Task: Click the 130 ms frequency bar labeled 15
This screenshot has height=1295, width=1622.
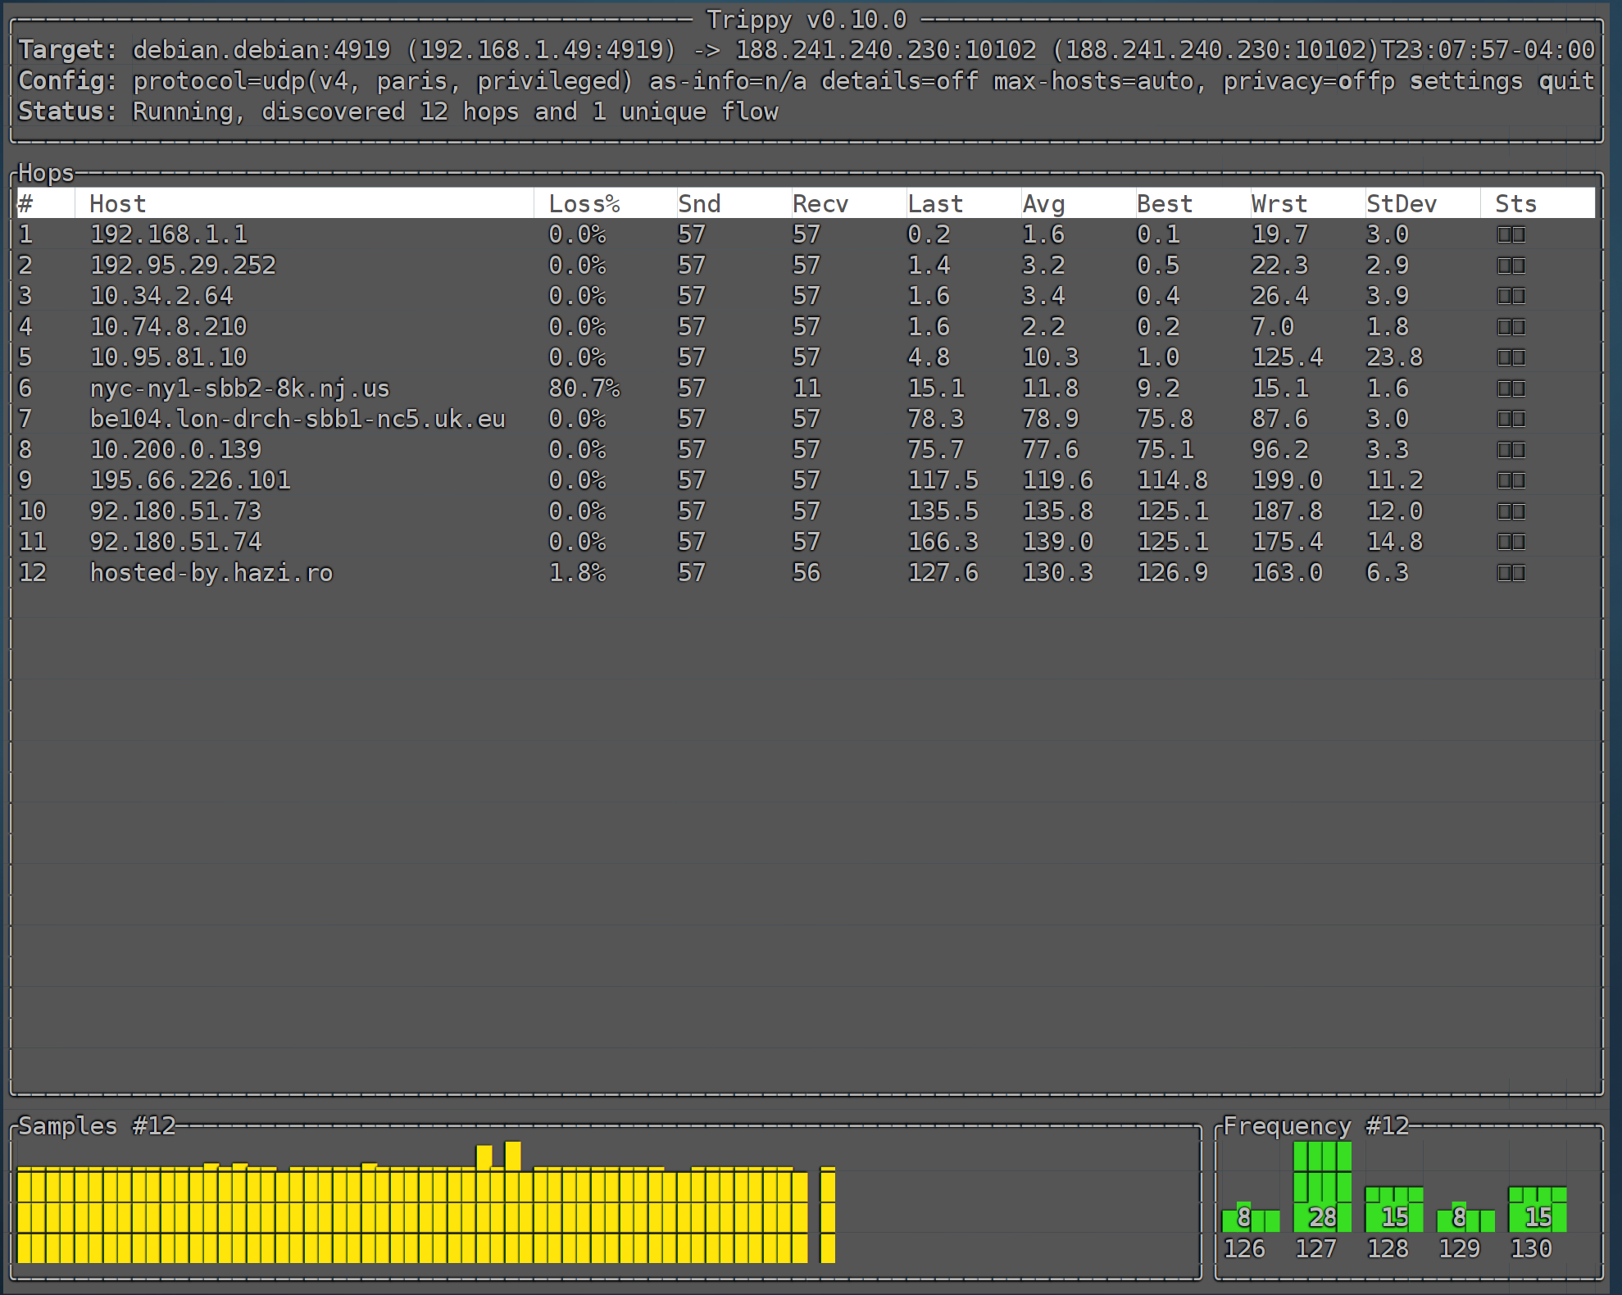Action: point(1538,1210)
